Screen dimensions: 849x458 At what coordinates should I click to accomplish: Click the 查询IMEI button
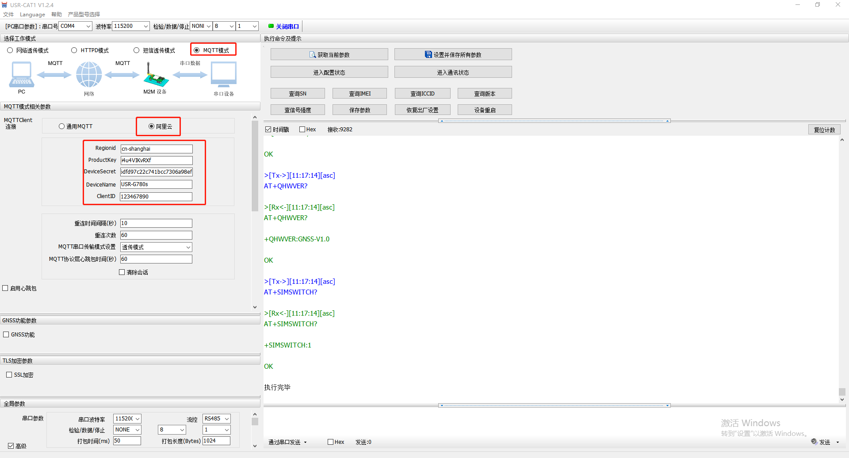click(359, 94)
